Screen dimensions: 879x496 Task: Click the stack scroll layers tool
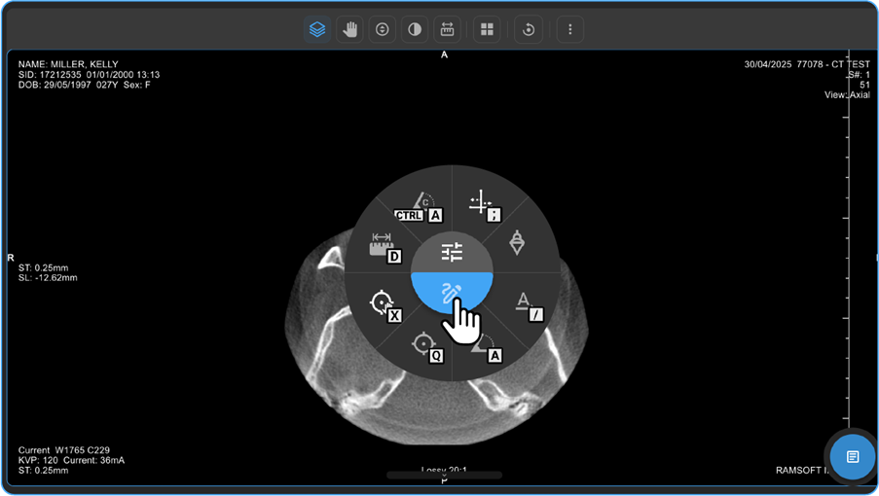pos(316,29)
